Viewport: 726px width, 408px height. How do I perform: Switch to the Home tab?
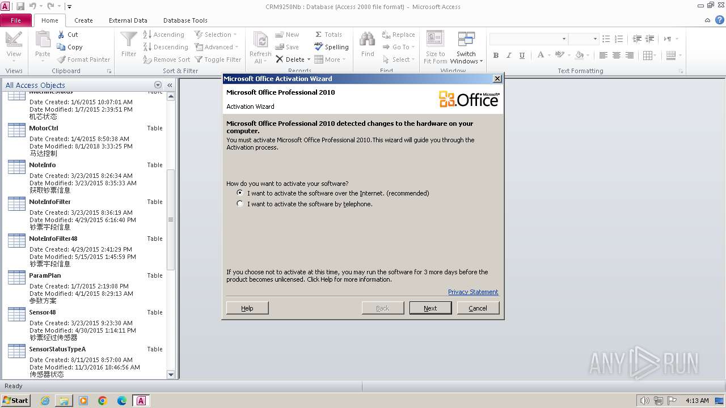49,20
